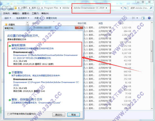This screenshot has width=155, height=121.
Task: Click file list scrollbar up arrow
Action: pyautogui.click(x=152, y=23)
